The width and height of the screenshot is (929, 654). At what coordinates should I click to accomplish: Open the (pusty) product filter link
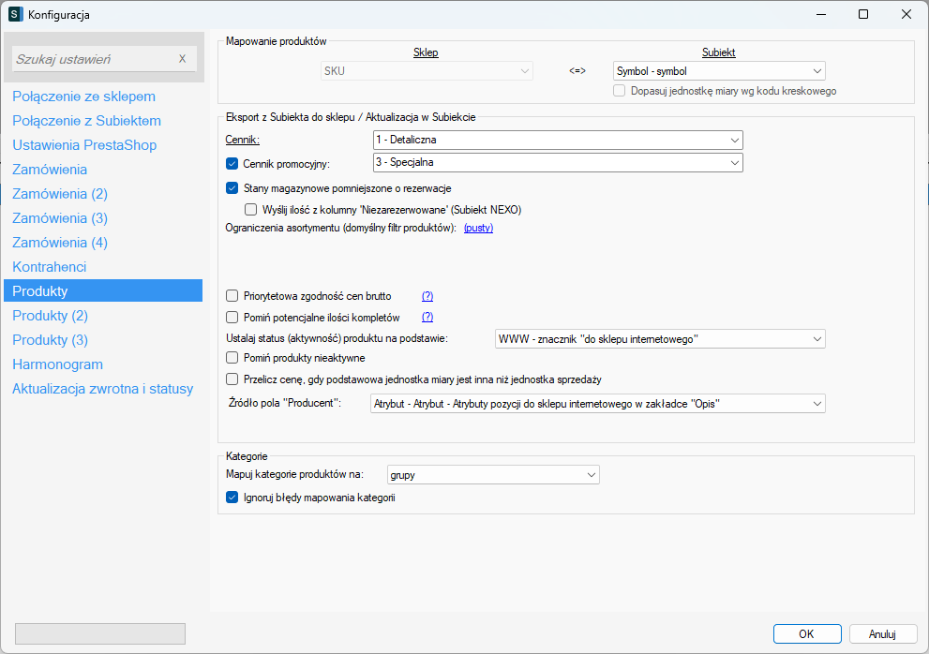478,228
